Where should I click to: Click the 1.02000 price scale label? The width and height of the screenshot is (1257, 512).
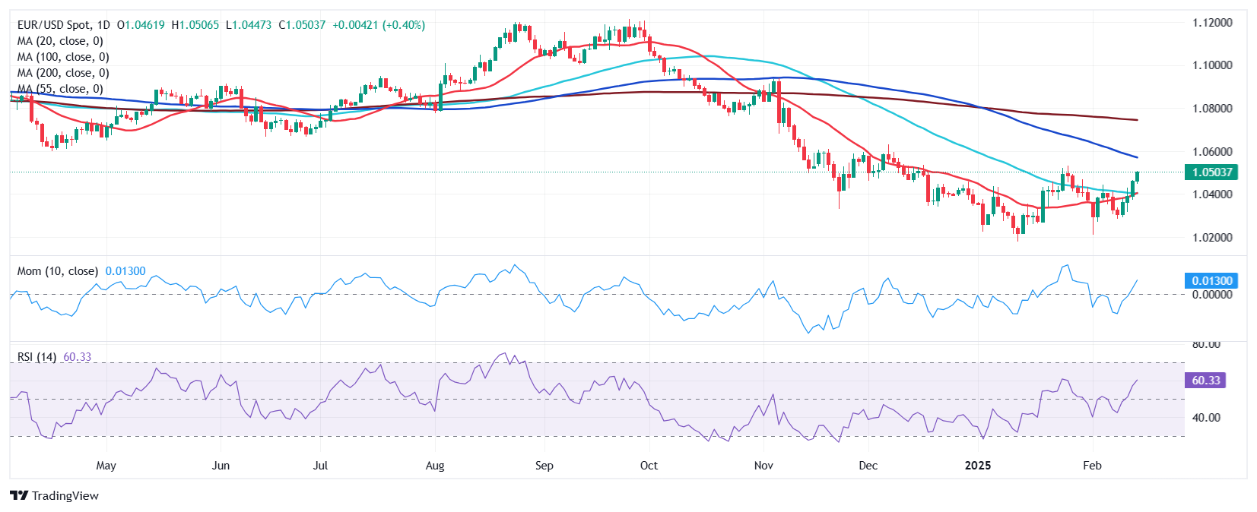pos(1212,238)
